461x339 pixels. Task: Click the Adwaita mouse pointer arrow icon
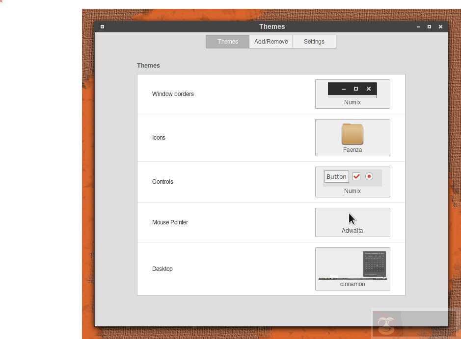[352, 219]
